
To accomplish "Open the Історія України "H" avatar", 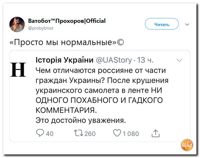I will pyautogui.click(x=19, y=70).
